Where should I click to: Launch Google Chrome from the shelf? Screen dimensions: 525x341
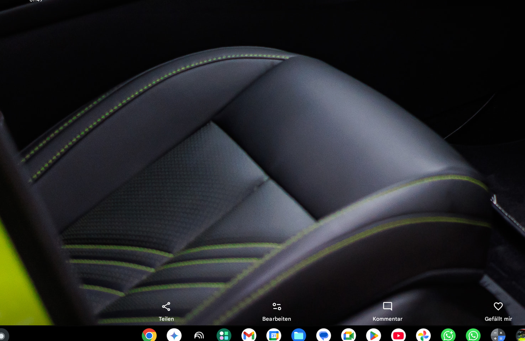(149, 335)
